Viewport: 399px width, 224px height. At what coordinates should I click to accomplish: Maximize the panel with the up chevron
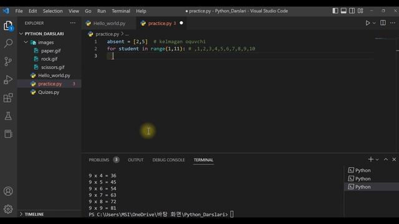pyautogui.click(x=386, y=159)
